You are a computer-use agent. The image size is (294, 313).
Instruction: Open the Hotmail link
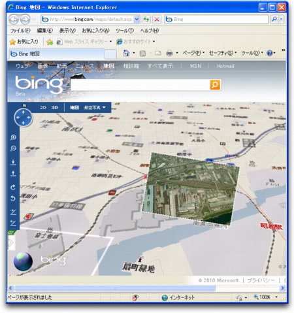pos(225,66)
